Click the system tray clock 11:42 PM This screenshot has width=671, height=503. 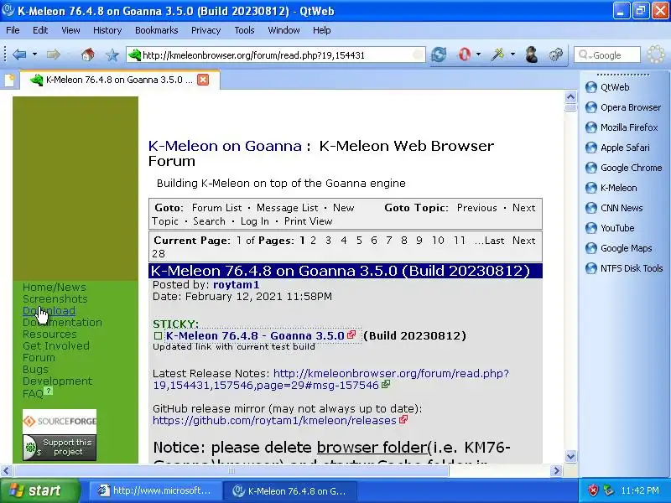tap(640, 490)
